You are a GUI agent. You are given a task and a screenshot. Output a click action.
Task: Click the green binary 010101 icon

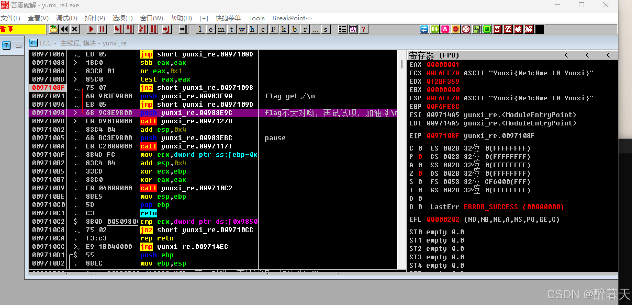pos(476,29)
